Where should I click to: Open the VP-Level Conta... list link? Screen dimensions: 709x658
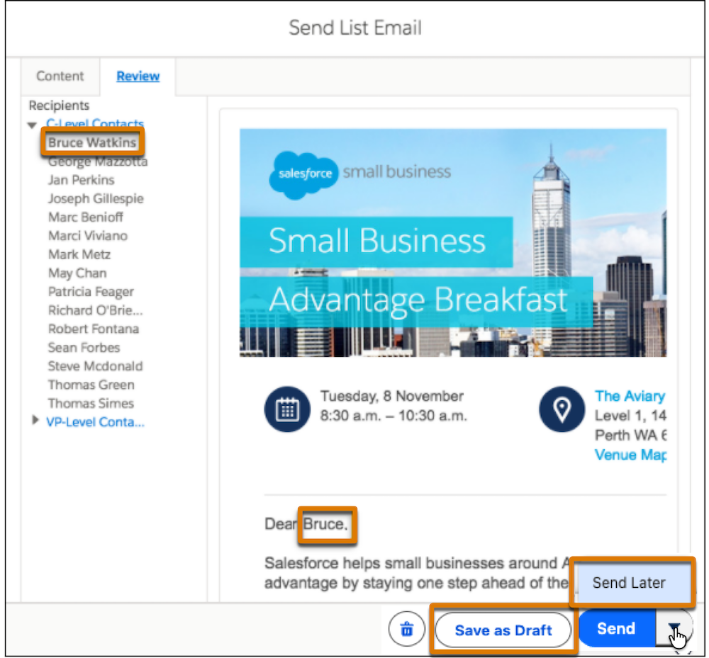[95, 422]
